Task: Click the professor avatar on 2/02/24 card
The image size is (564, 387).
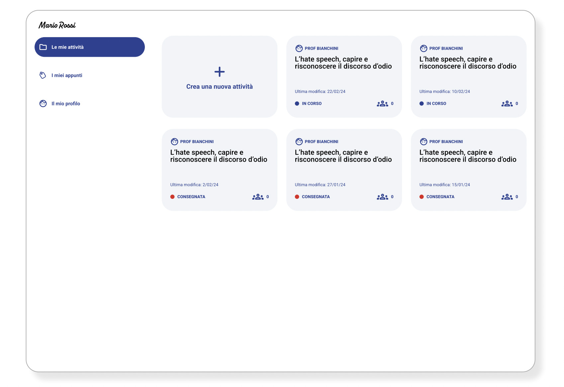Action: click(x=174, y=142)
